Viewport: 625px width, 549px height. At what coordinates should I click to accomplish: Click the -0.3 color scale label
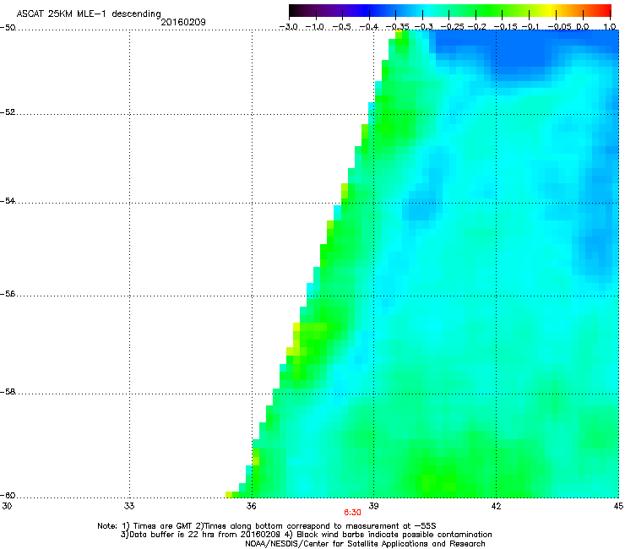(x=423, y=27)
